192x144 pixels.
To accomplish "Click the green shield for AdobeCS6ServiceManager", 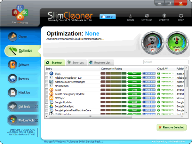I will tap(159, 82).
